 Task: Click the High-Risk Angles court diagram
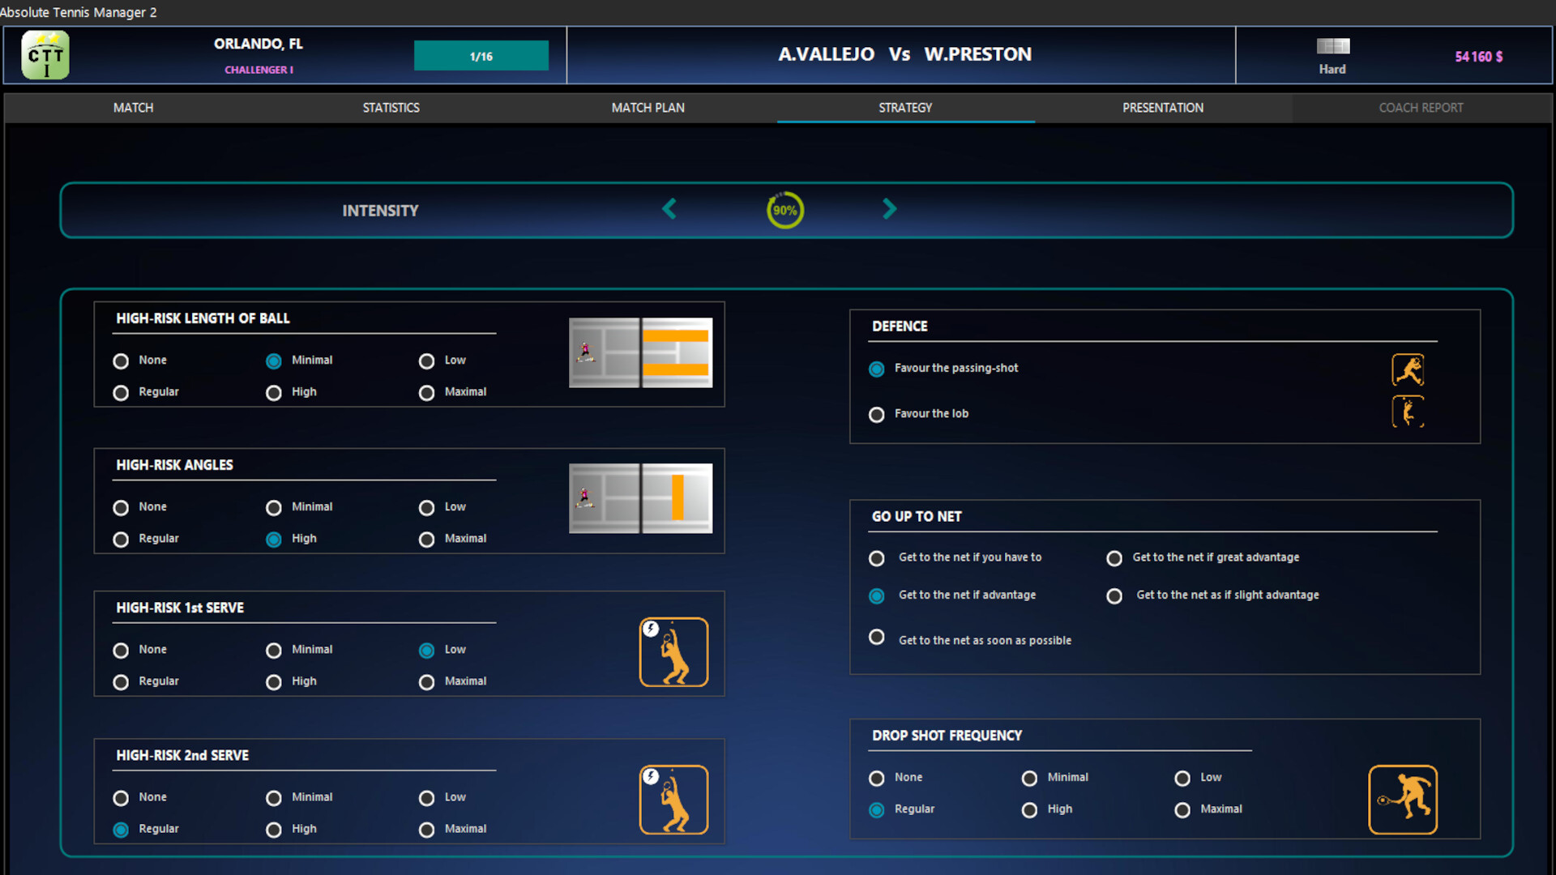tap(641, 499)
